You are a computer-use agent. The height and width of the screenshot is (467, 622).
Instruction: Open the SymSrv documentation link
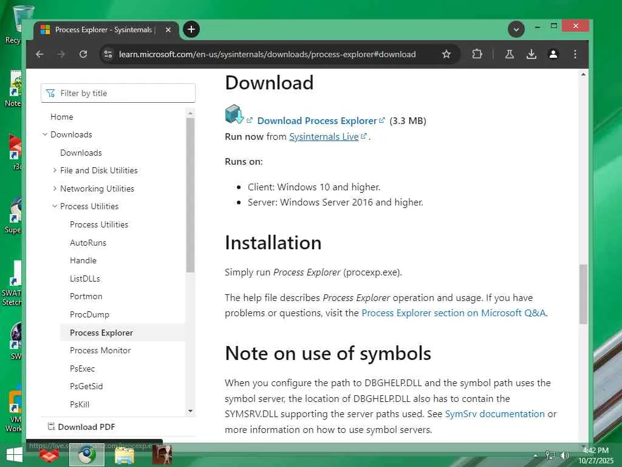coord(494,413)
